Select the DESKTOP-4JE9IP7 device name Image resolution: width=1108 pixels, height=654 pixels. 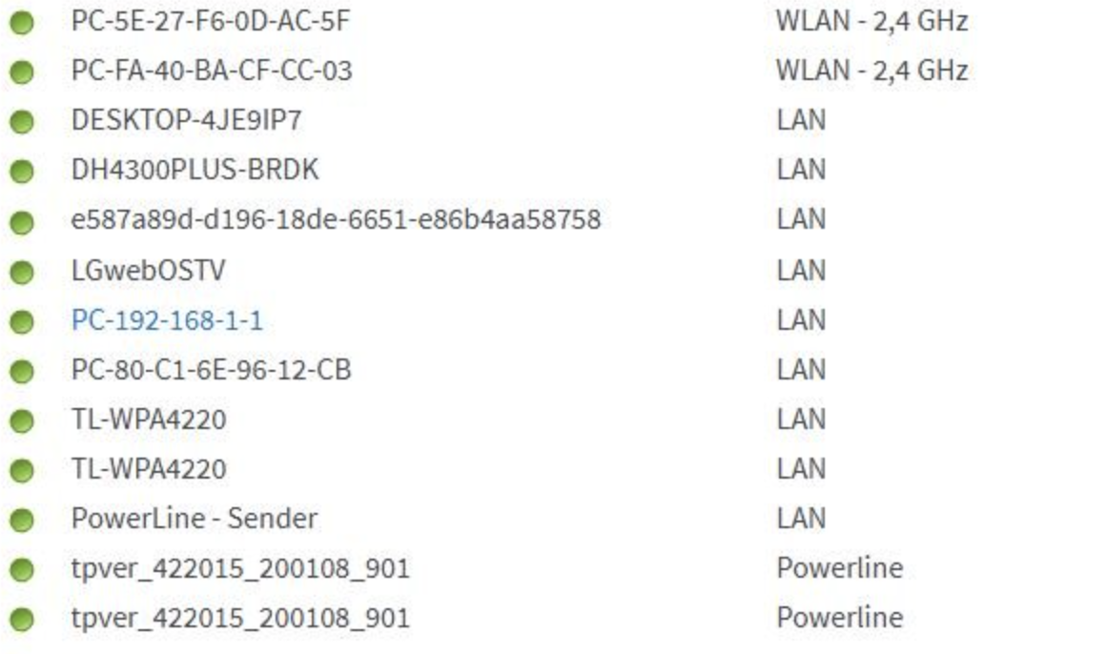point(187,120)
